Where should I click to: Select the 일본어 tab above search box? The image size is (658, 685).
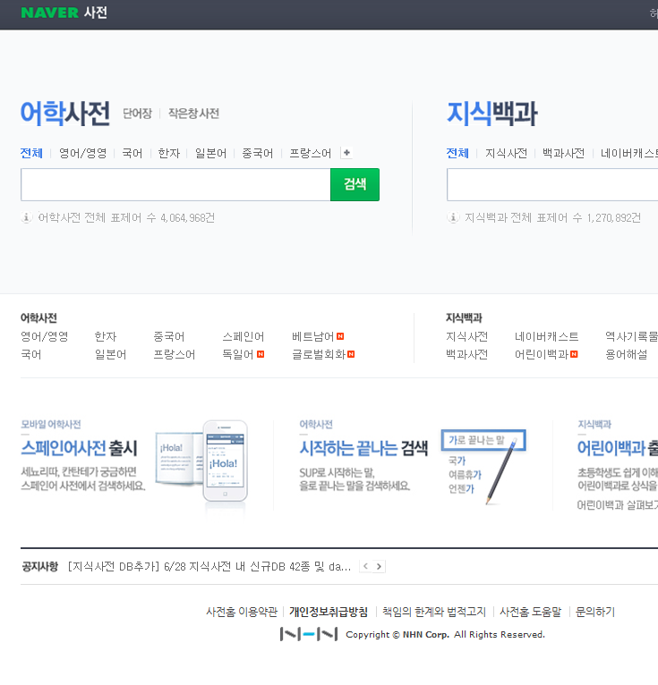[210, 153]
